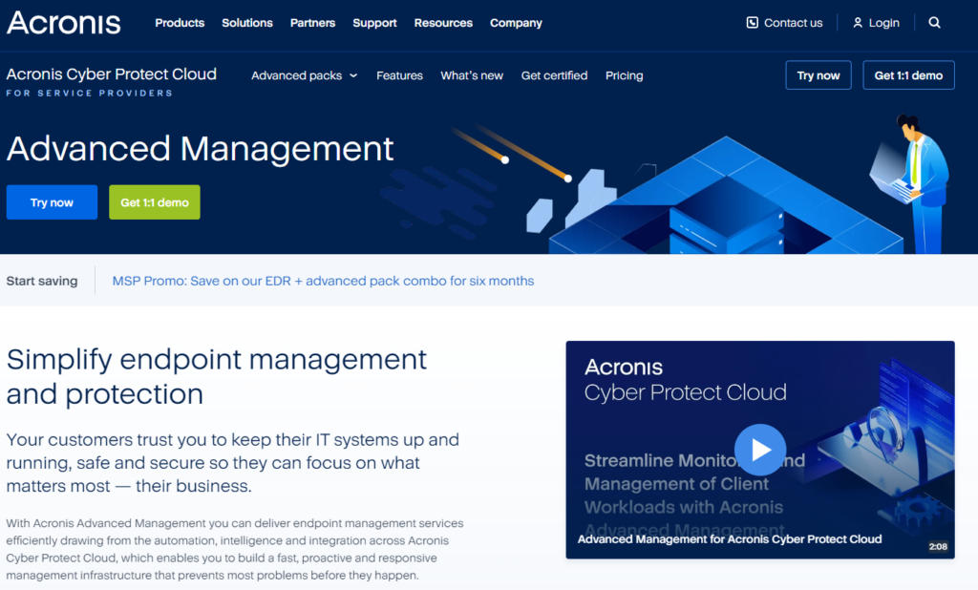
Task: Open the search magnifier icon
Action: (x=934, y=23)
